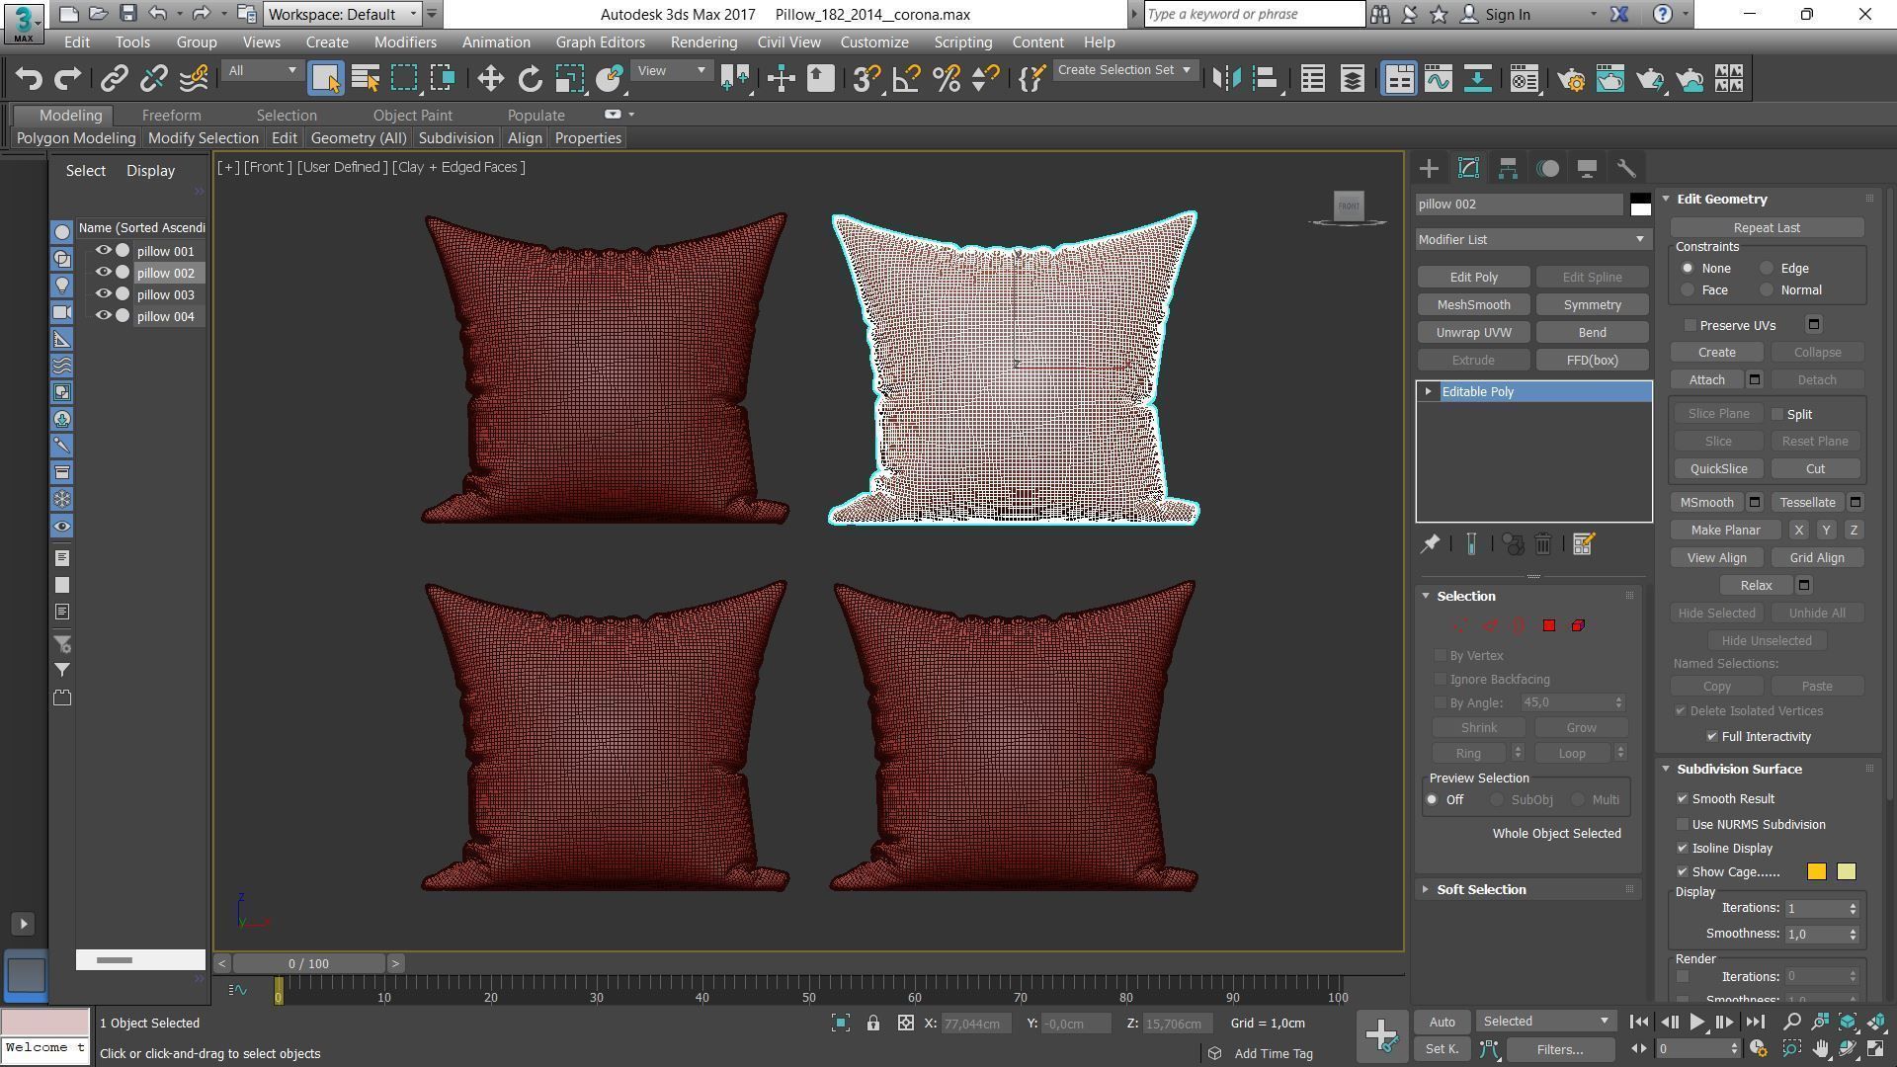Switch to the Object Paint ribbon tab
The width and height of the screenshot is (1897, 1067).
(x=413, y=116)
